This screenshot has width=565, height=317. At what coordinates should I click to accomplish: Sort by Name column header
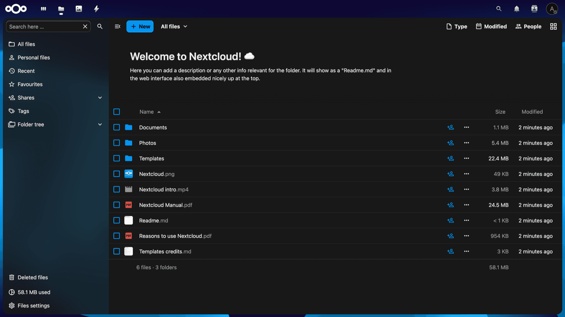click(x=150, y=112)
